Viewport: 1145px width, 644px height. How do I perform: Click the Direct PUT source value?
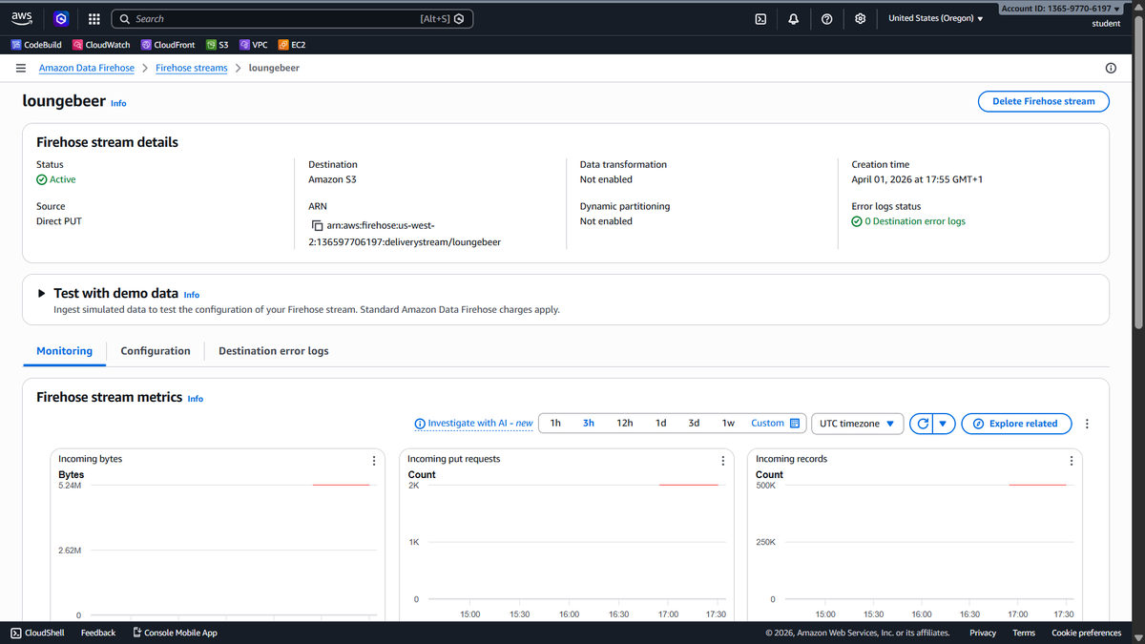click(x=60, y=221)
